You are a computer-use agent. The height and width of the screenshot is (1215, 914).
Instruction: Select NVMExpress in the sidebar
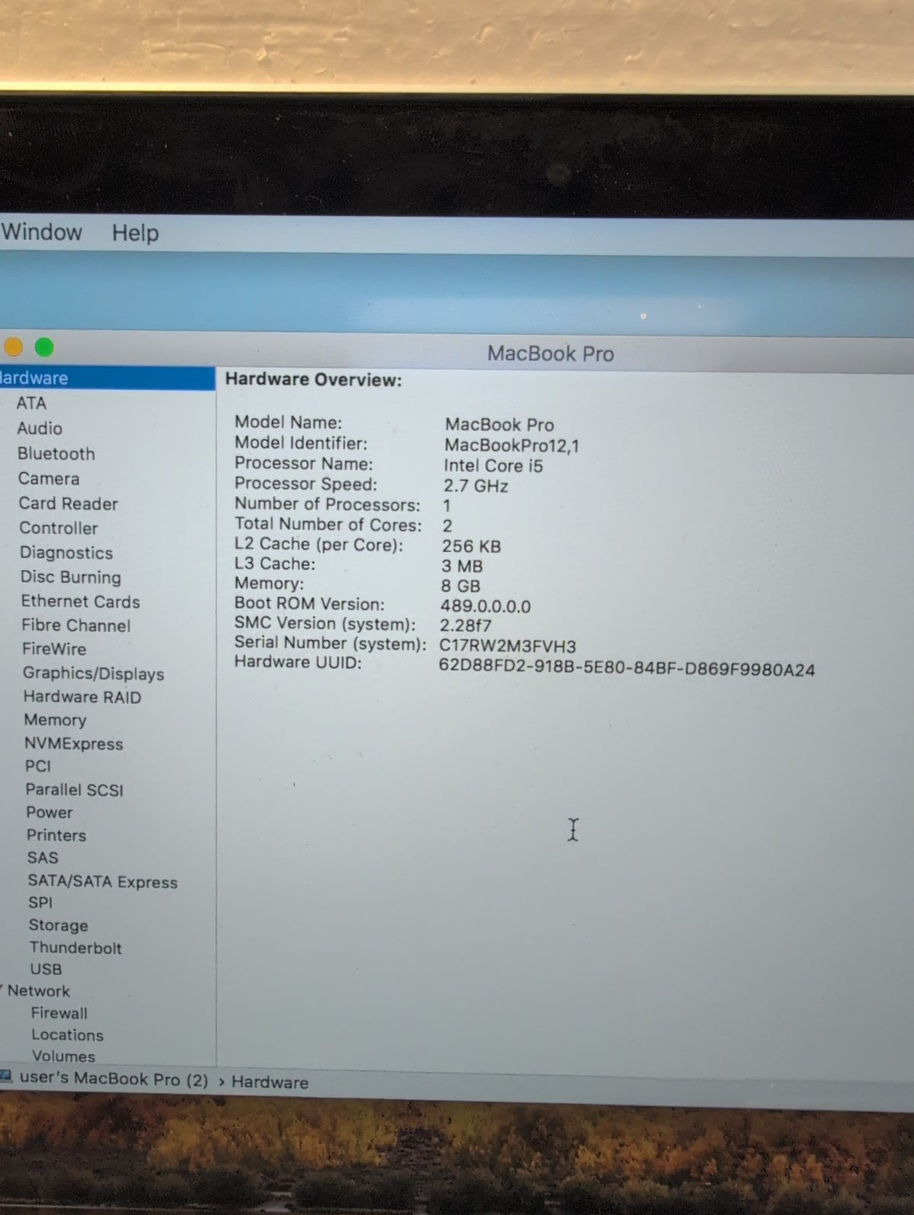tap(74, 743)
